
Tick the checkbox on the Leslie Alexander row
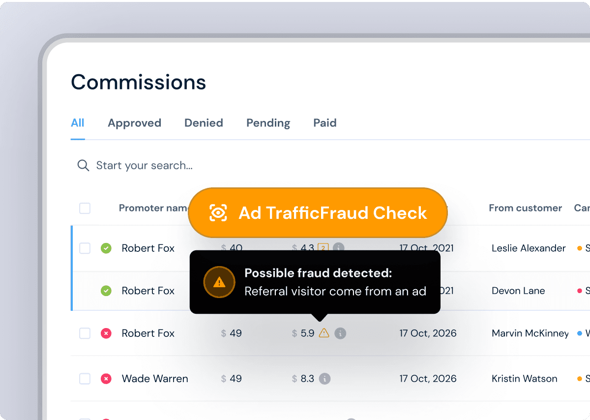pos(85,248)
